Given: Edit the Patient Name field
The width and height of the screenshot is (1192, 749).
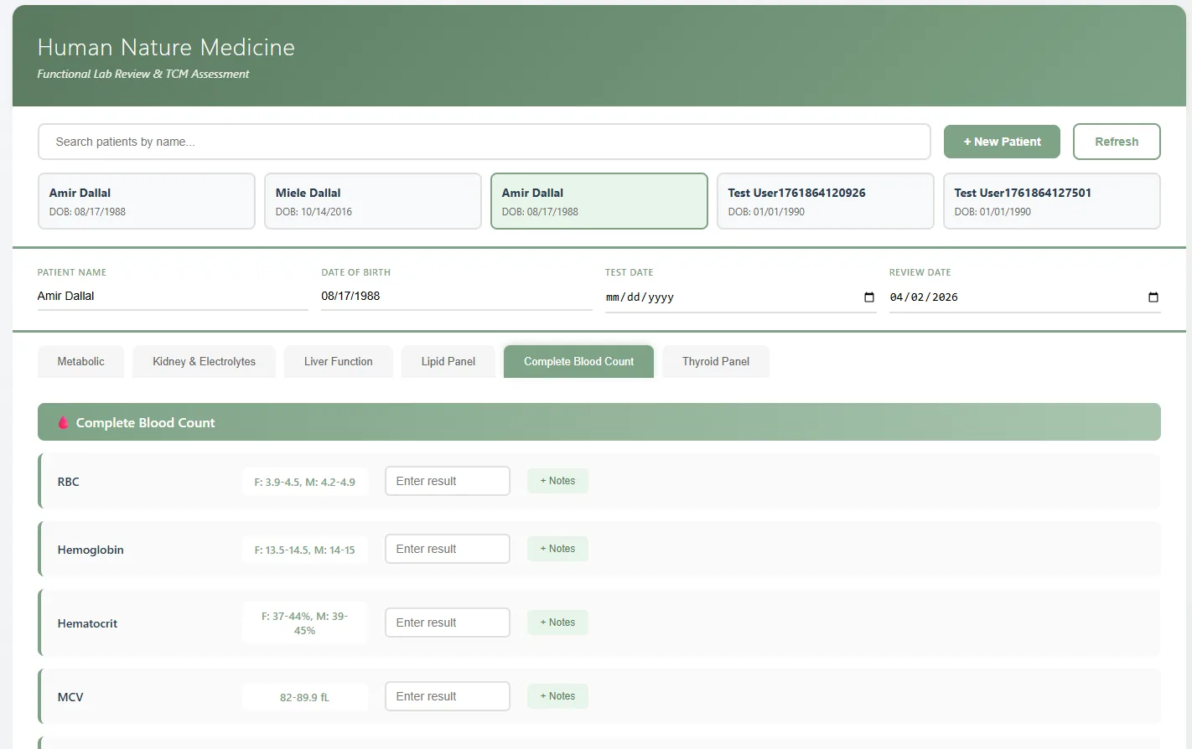Looking at the screenshot, I should click(173, 297).
